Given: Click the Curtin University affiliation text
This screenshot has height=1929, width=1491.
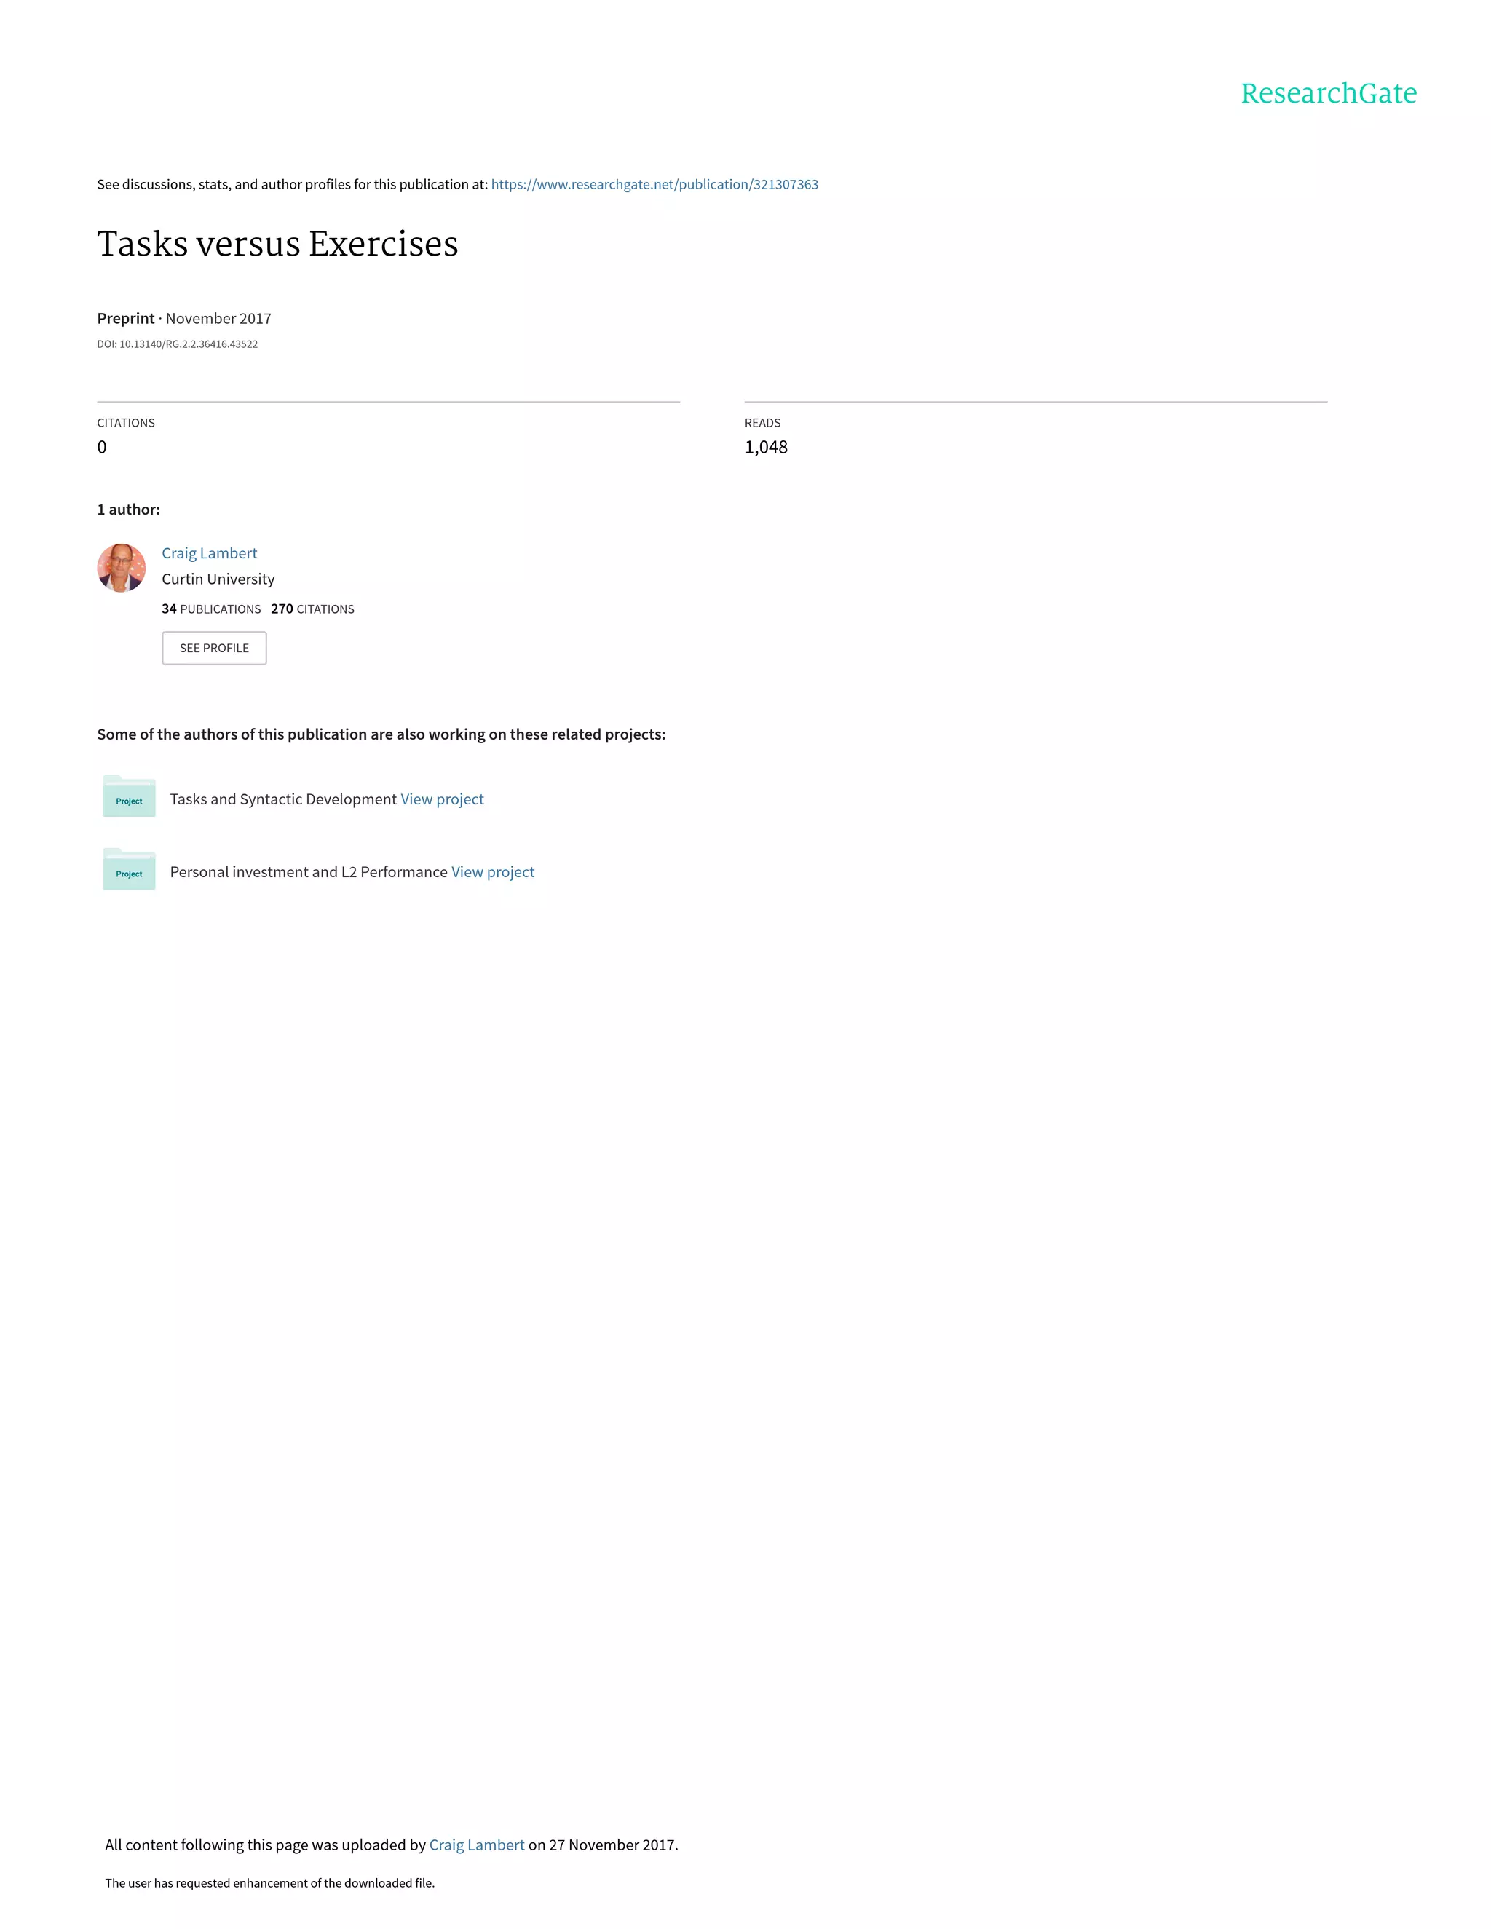Looking at the screenshot, I should [x=218, y=579].
